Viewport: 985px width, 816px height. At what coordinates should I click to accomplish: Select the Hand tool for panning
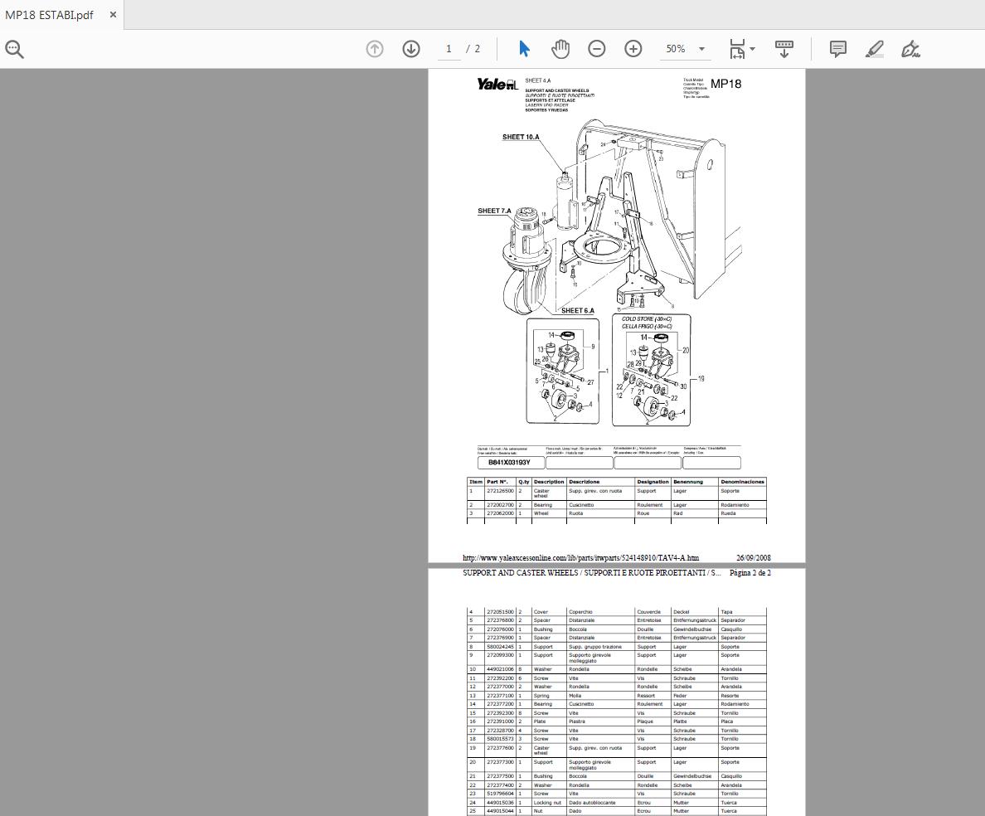(x=560, y=49)
